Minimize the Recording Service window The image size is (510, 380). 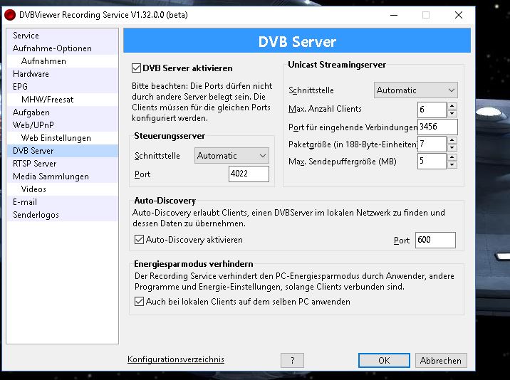coord(394,15)
